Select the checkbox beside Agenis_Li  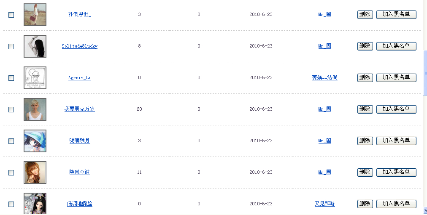(11, 78)
